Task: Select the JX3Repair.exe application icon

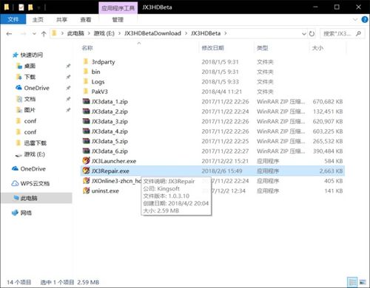Action: pyautogui.click(x=86, y=171)
